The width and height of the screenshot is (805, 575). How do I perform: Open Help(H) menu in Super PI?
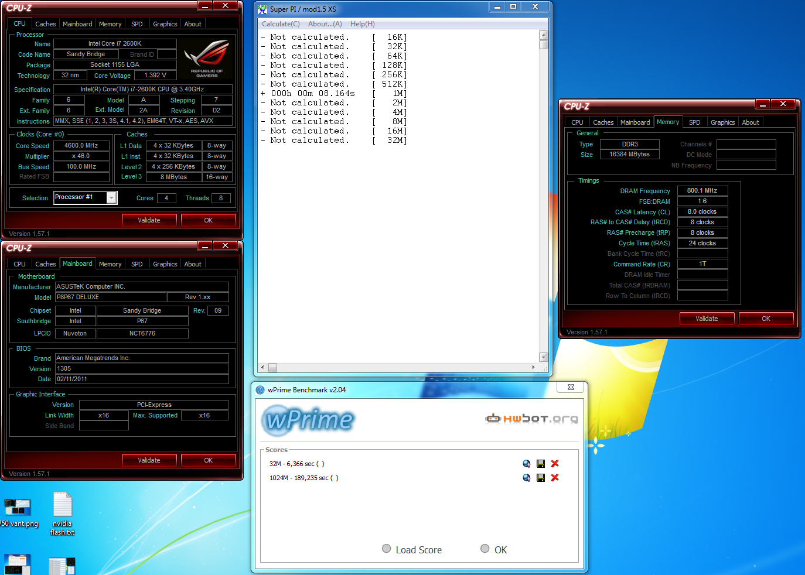(x=363, y=24)
